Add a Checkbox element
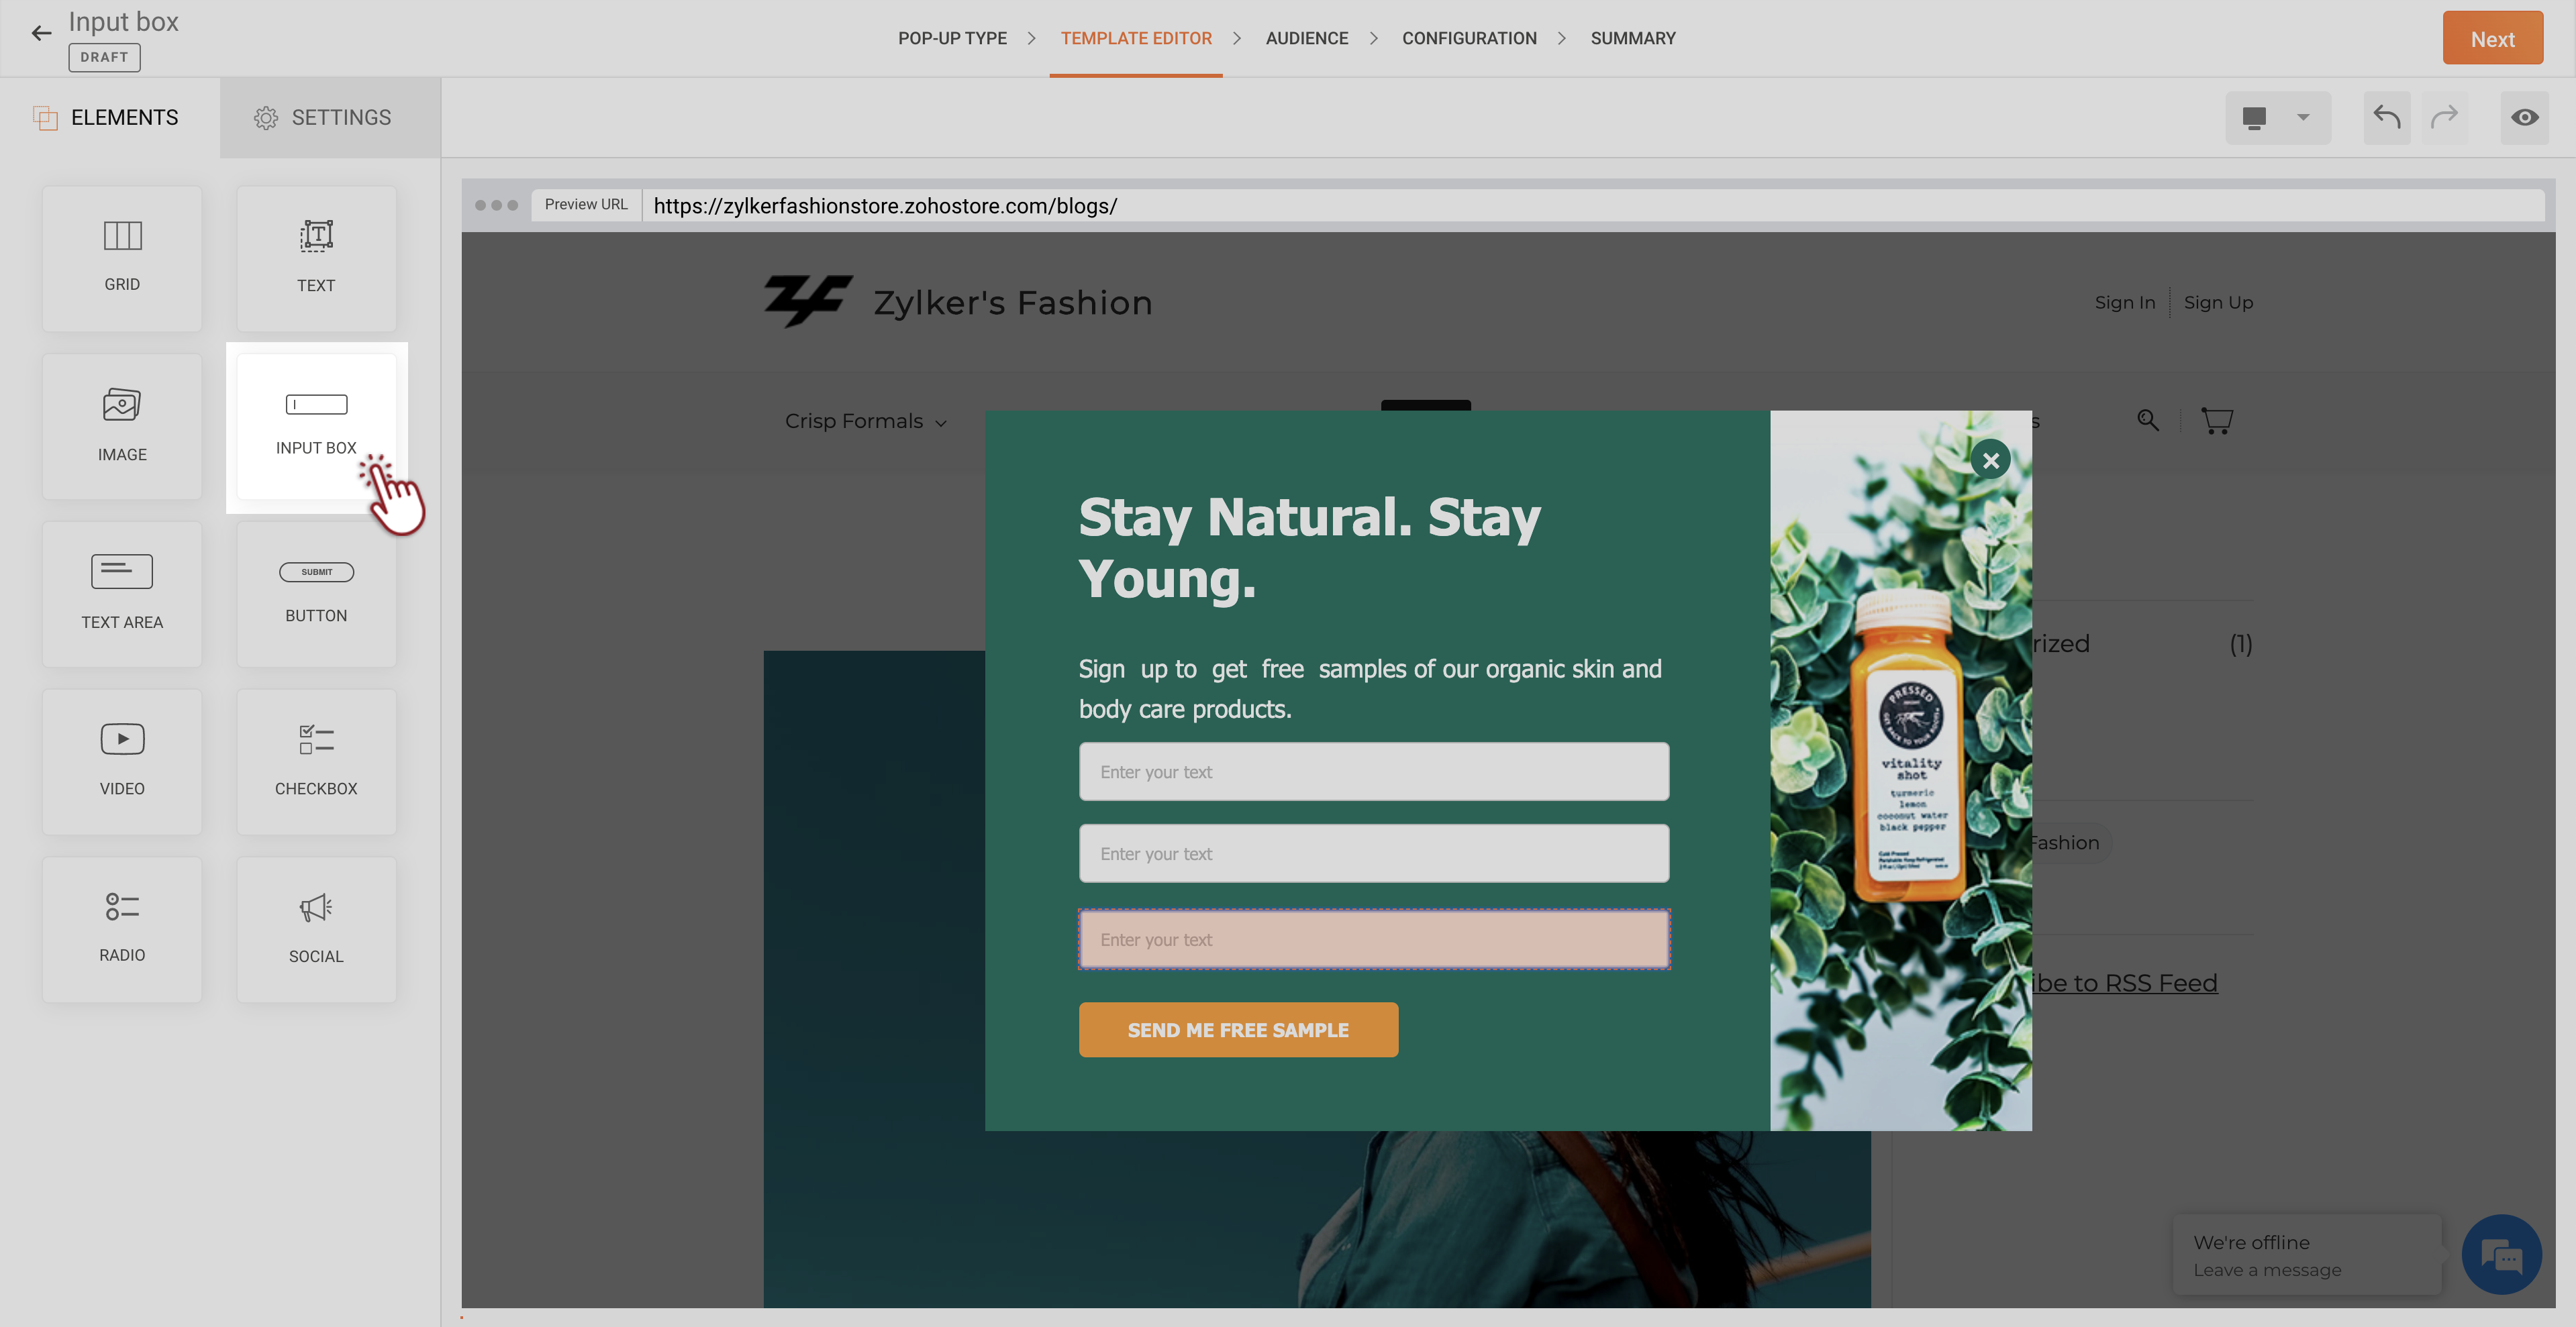Screen dimensions: 2576x1327 [x=316, y=761]
